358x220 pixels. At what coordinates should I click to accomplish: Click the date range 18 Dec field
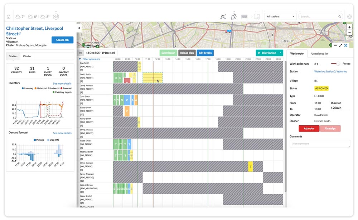(x=101, y=53)
